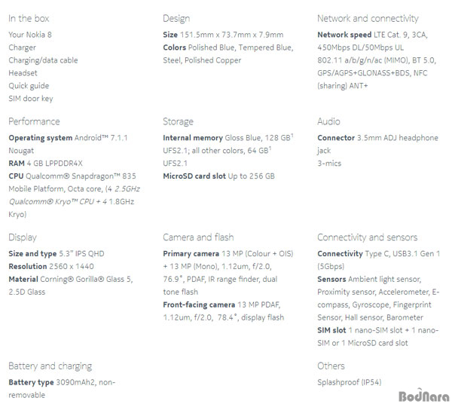This screenshot has height=404, width=452.
Task: Click the Design section heading
Action: click(176, 19)
